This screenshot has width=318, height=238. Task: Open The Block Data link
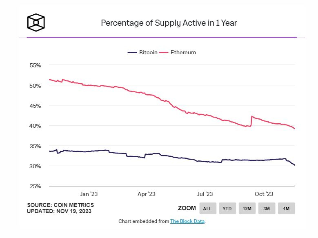(187, 221)
